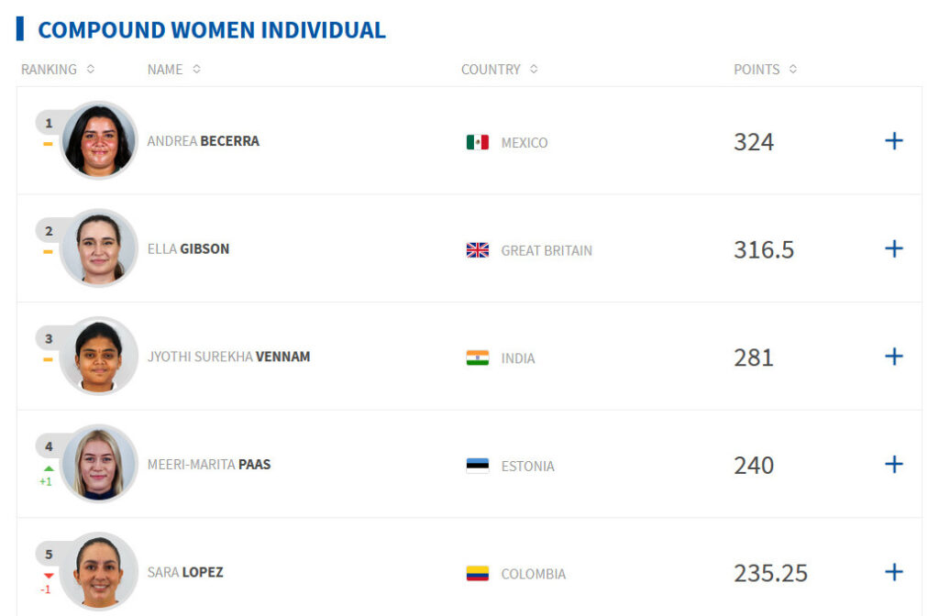Sort by Name column arrows

click(x=196, y=69)
